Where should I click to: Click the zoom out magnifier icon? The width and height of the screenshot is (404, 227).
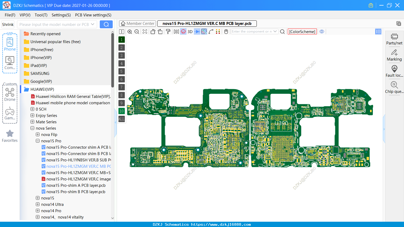pos(137,31)
